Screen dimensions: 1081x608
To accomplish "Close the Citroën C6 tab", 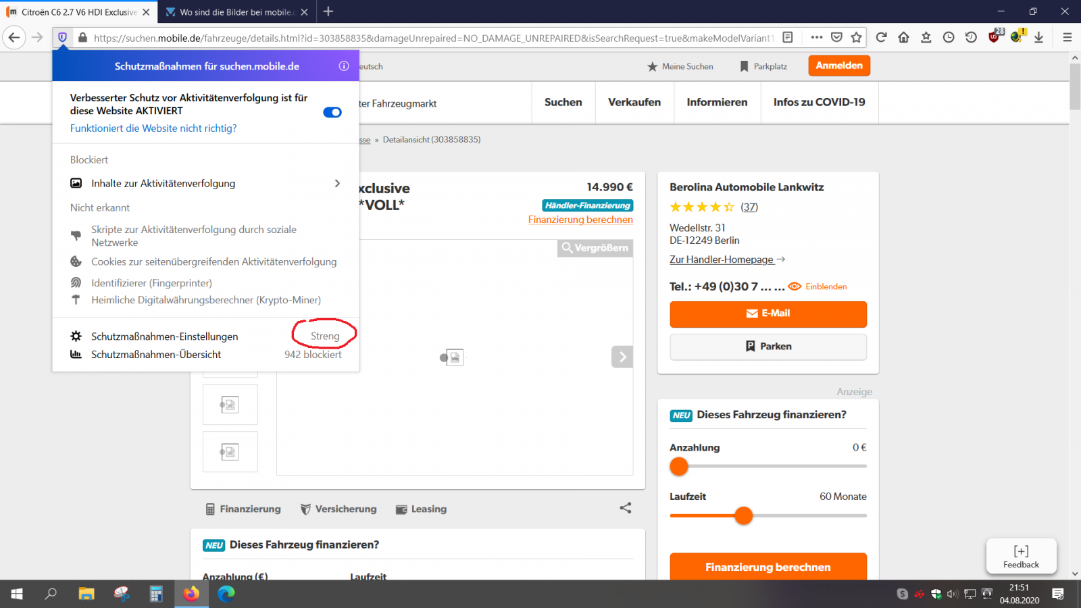I will [x=146, y=12].
